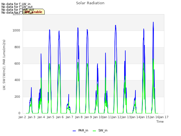
Task: Click the Jan 11 x-axis tick label
Action: [x=107, y=117]
